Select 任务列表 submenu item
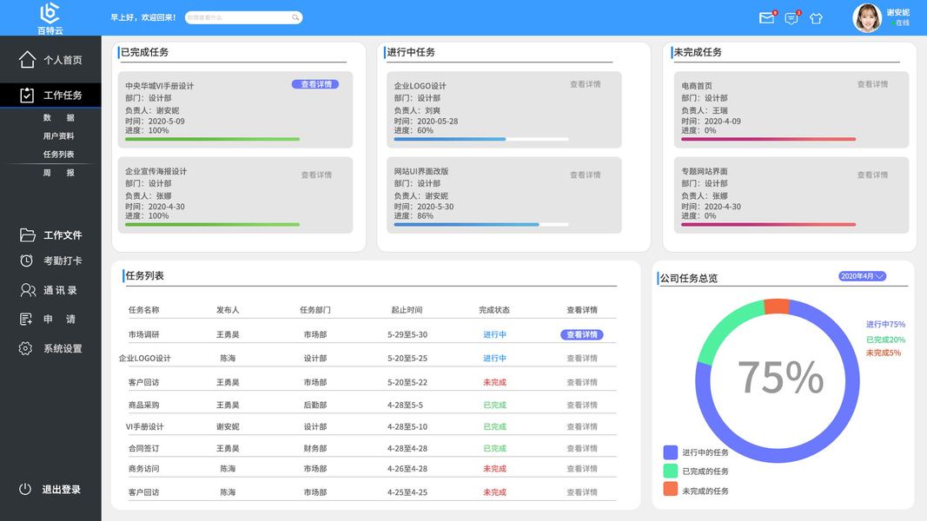 [x=58, y=155]
